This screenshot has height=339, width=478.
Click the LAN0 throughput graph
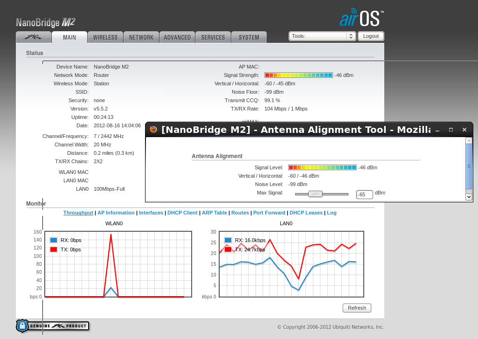click(x=291, y=264)
